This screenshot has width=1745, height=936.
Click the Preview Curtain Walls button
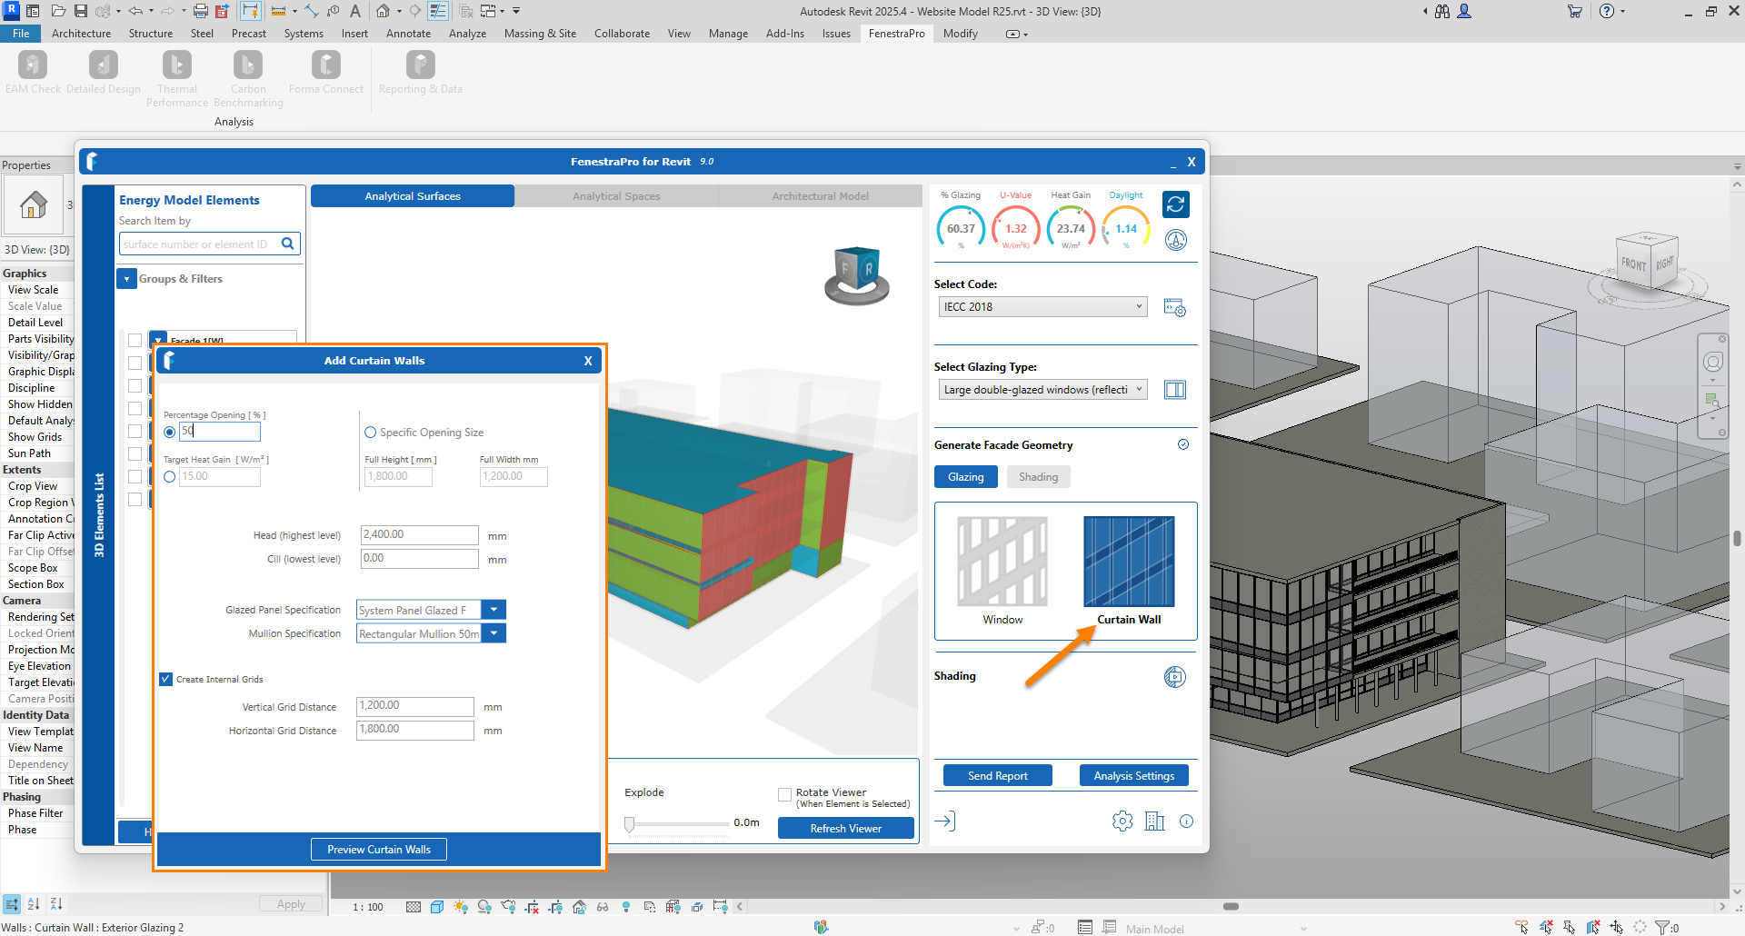pos(379,850)
